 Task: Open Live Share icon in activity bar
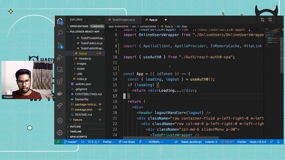(x=60, y=105)
